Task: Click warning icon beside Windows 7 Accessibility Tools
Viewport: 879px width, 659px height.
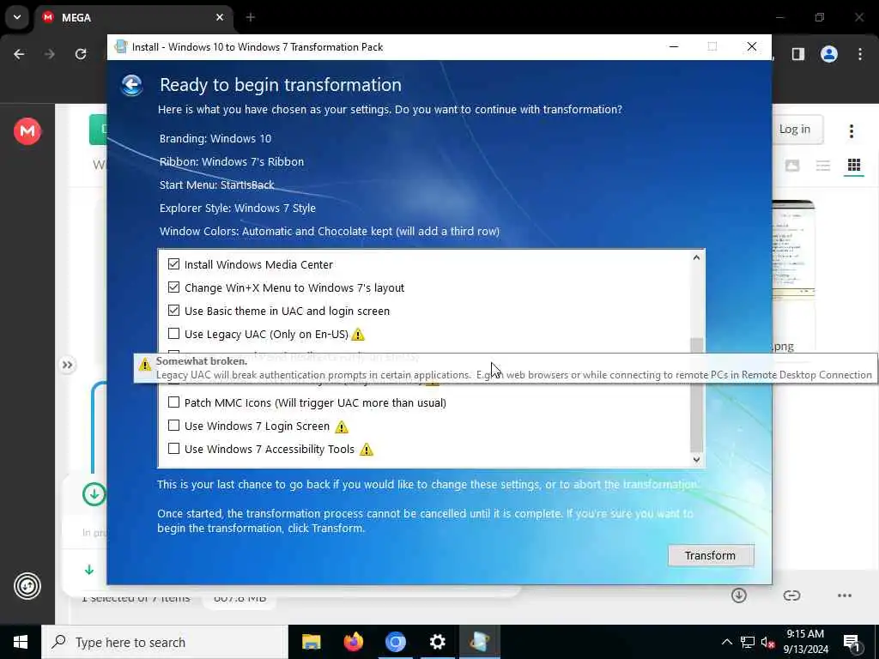Action: click(366, 450)
